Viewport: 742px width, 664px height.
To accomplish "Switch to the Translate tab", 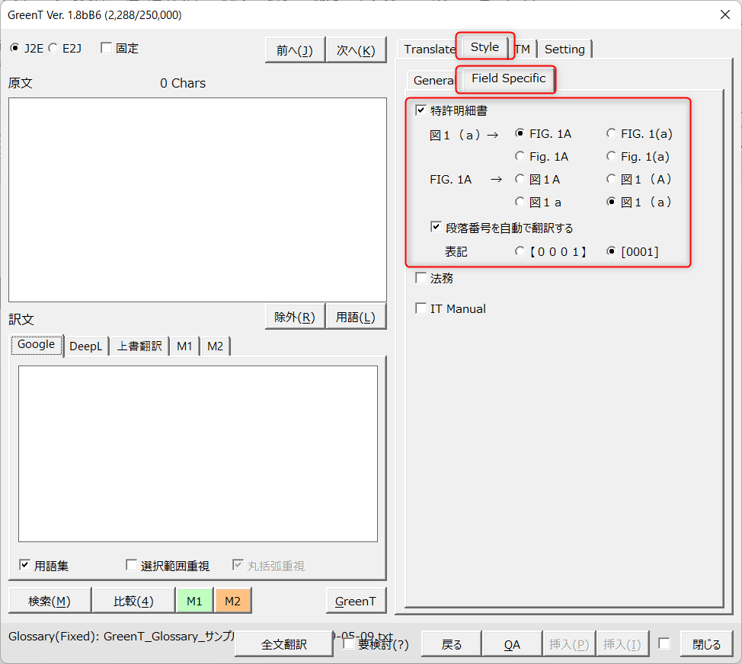I will [x=429, y=49].
